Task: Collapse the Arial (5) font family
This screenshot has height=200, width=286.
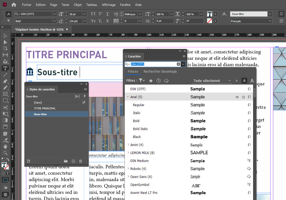Action: coord(128,97)
